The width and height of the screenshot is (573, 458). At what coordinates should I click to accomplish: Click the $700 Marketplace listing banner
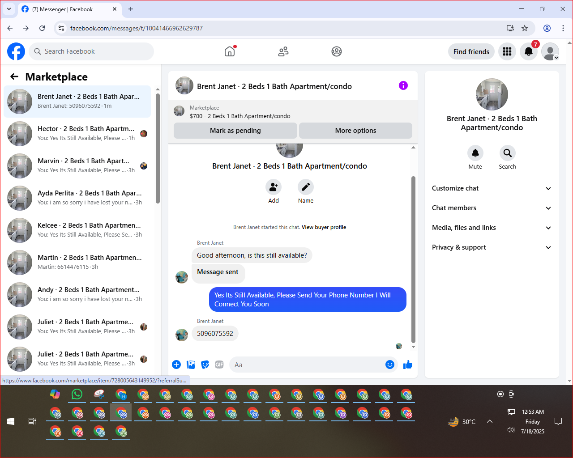click(x=293, y=112)
